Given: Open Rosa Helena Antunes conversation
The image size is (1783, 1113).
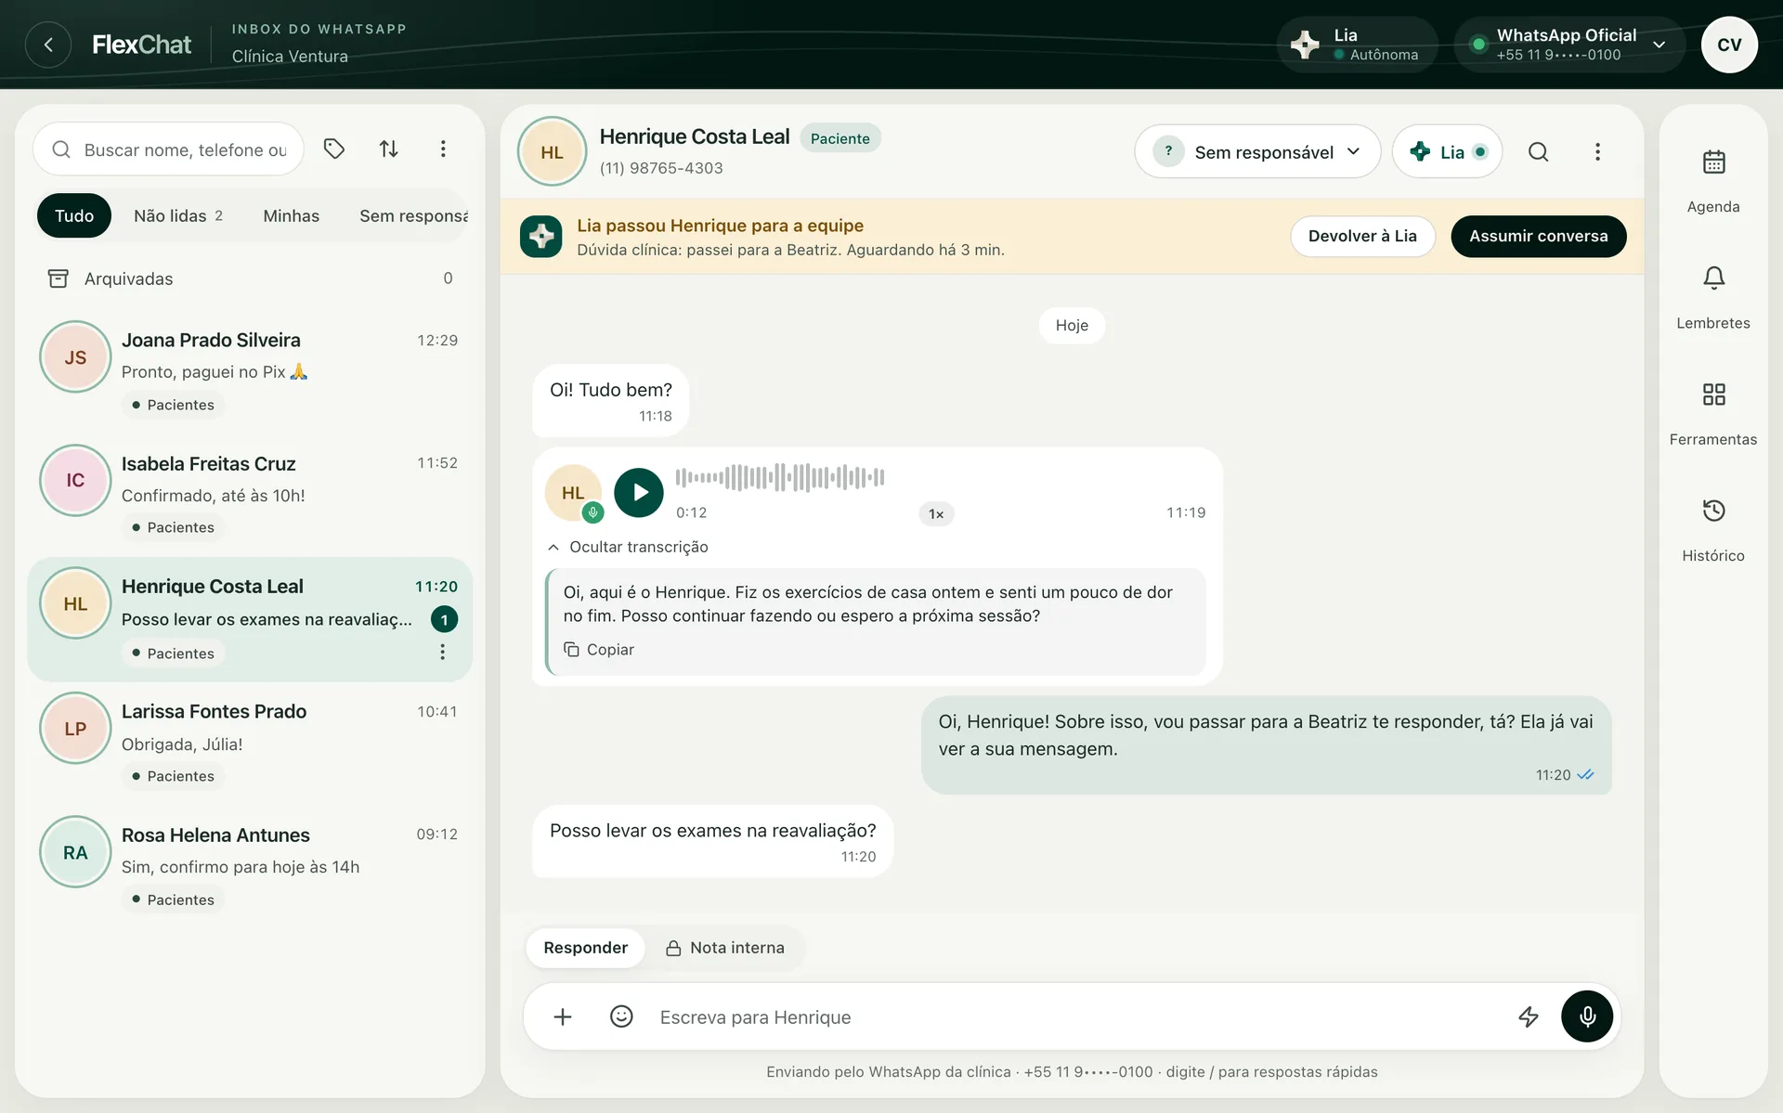Looking at the screenshot, I should coord(250,865).
